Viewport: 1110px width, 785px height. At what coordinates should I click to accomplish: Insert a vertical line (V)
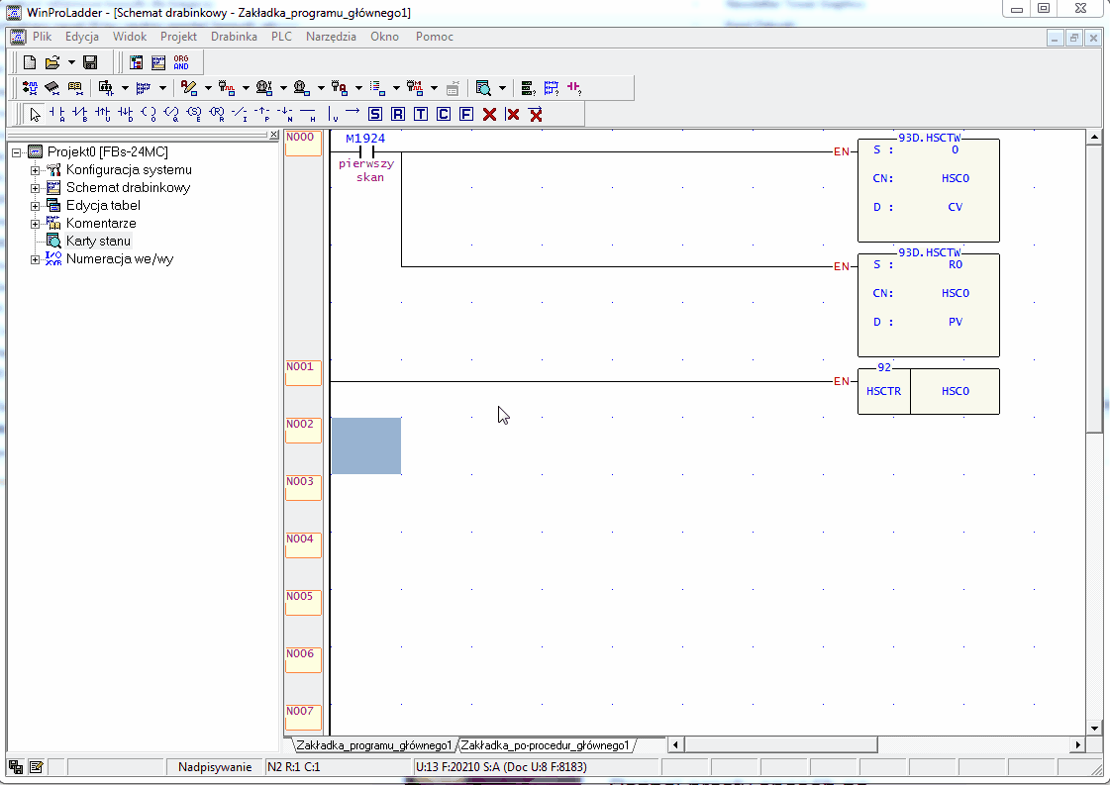point(332,114)
